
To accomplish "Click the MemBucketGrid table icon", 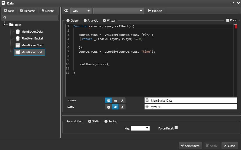I will click(18, 52).
